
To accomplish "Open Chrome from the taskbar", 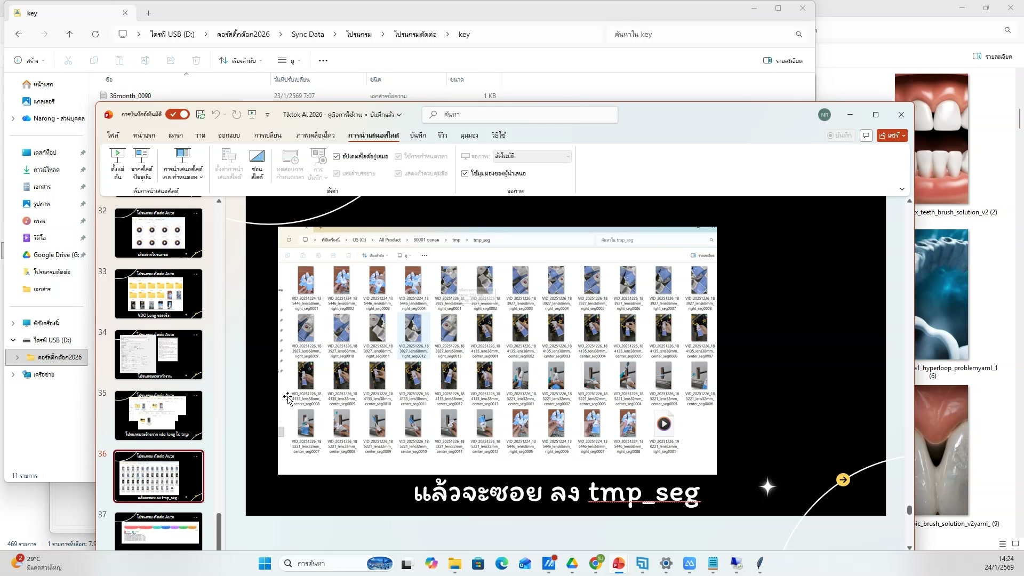I will [597, 563].
